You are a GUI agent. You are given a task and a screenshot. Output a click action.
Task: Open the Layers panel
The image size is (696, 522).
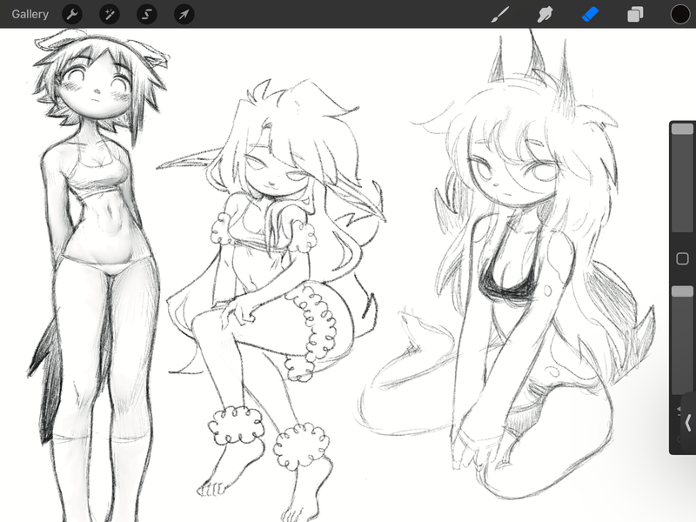(635, 14)
